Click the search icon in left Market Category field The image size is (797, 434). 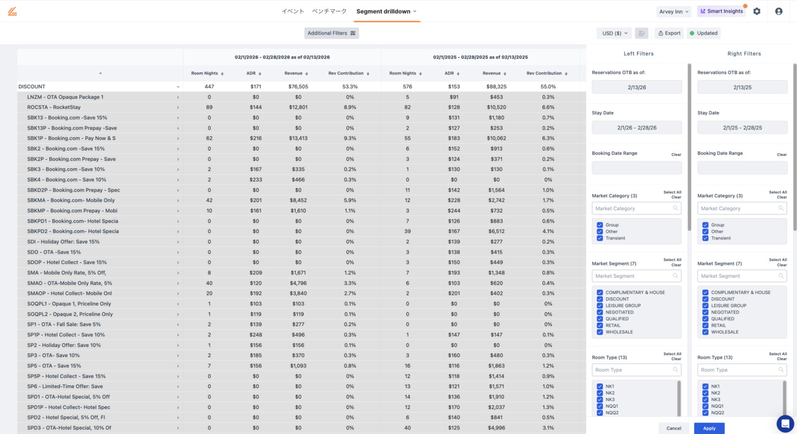[675, 209]
